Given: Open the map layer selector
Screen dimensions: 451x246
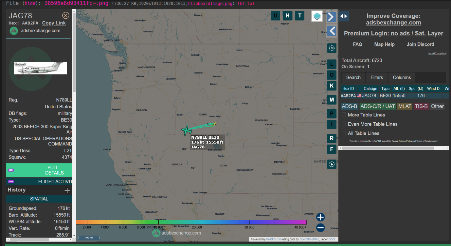Looking at the screenshot, I should (317, 16).
